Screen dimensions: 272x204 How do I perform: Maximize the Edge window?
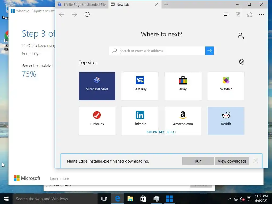(x=249, y=4)
